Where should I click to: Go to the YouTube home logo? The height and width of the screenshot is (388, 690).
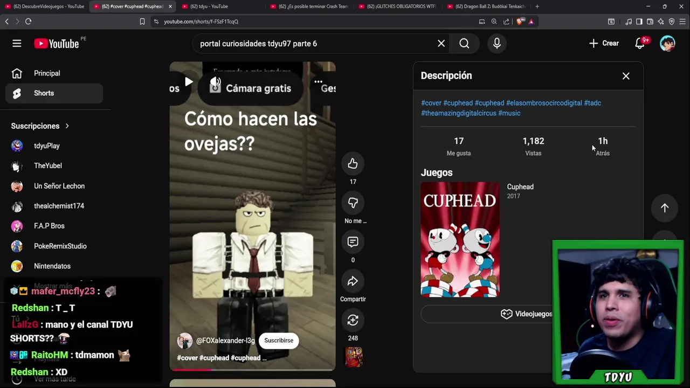click(x=57, y=44)
